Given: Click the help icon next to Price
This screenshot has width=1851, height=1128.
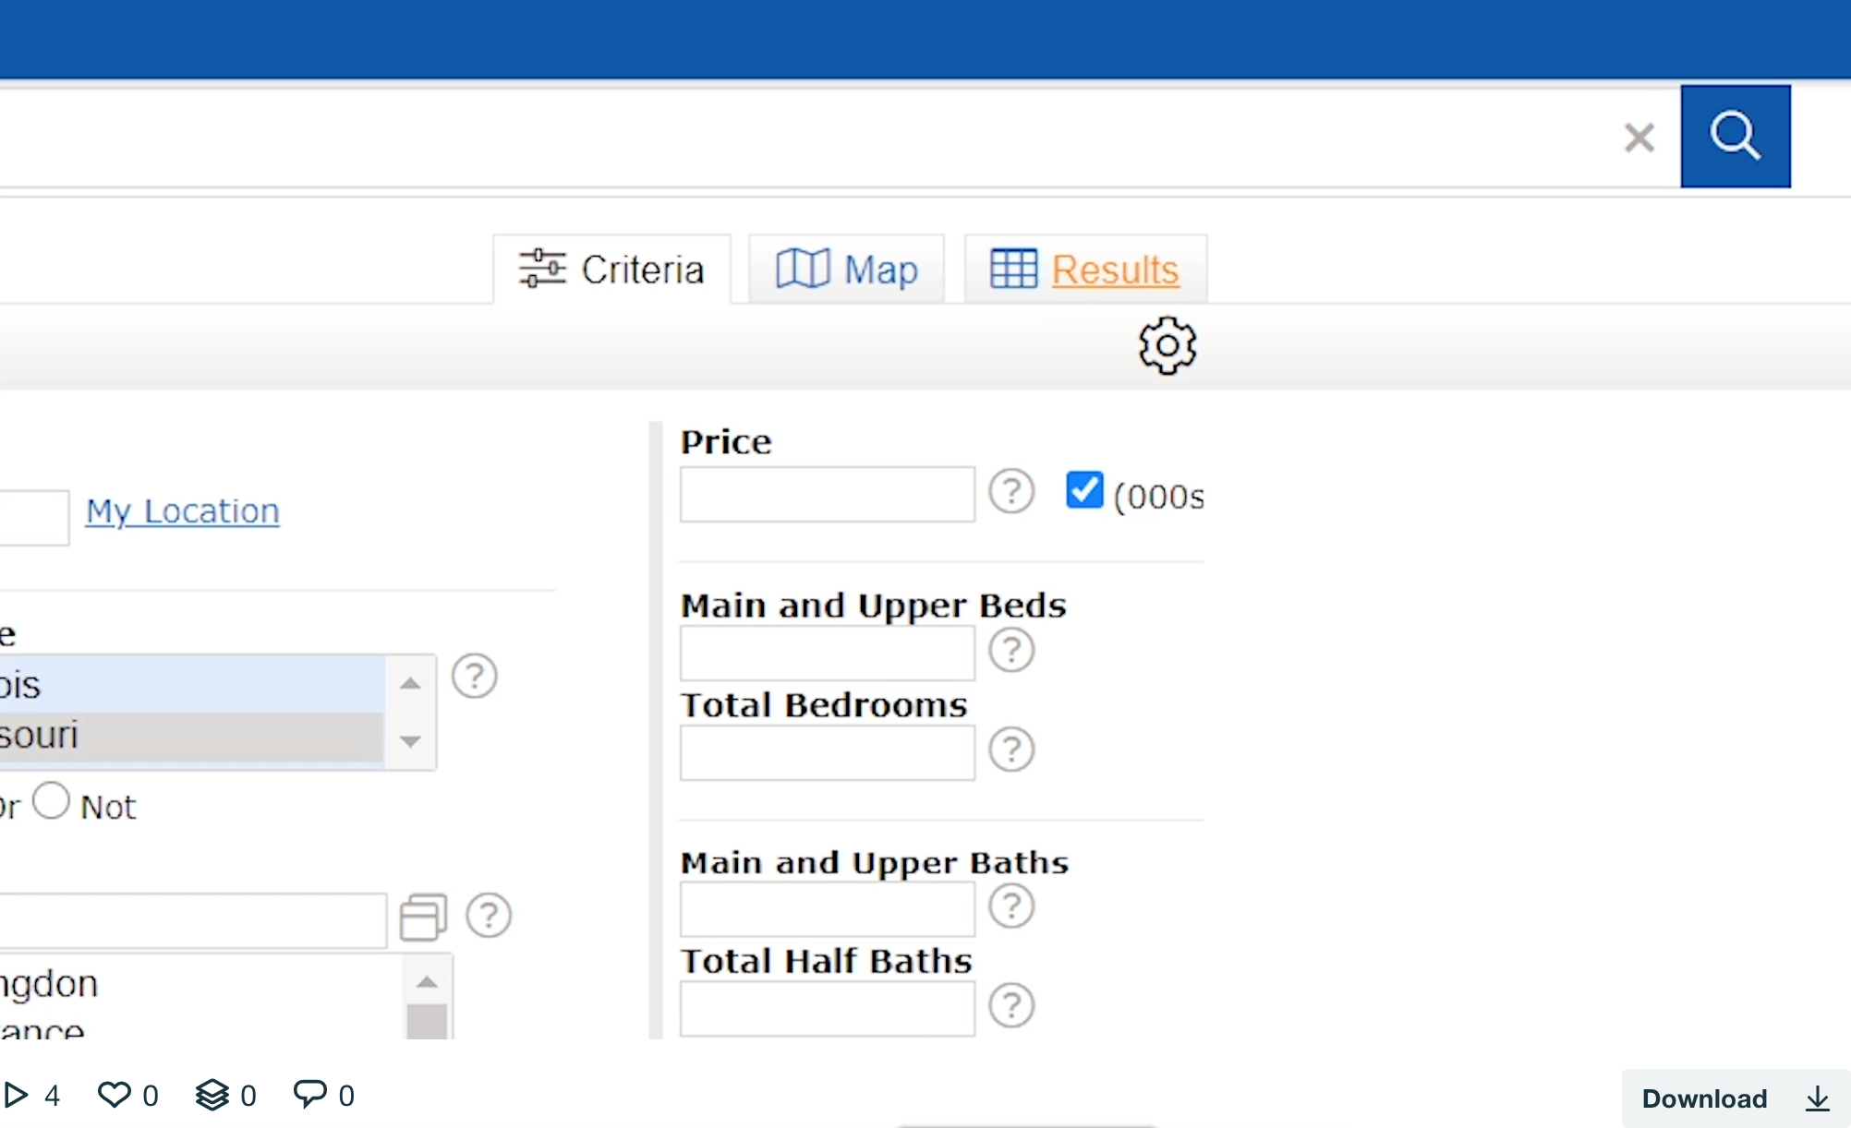Looking at the screenshot, I should click(1011, 492).
